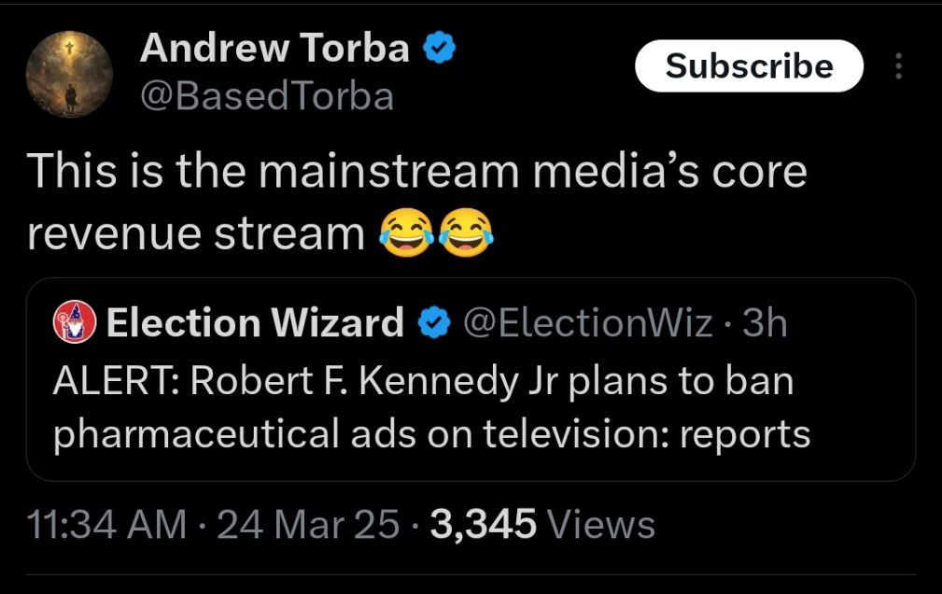
Task: Click the 11:34 AM post time
Action: 107,524
